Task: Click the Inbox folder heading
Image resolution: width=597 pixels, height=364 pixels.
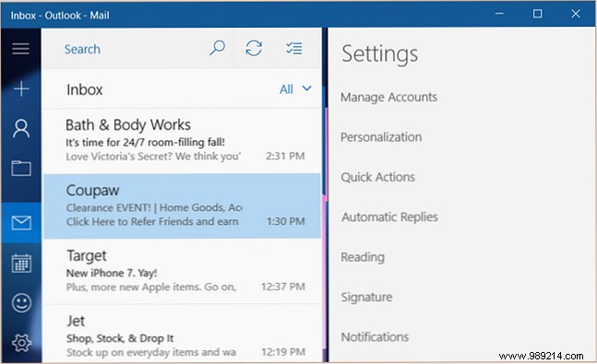Action: (85, 89)
